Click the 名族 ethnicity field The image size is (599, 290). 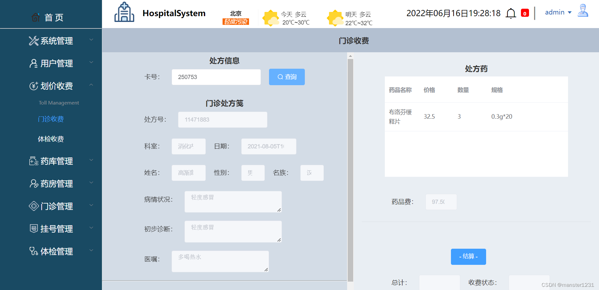[x=312, y=173]
